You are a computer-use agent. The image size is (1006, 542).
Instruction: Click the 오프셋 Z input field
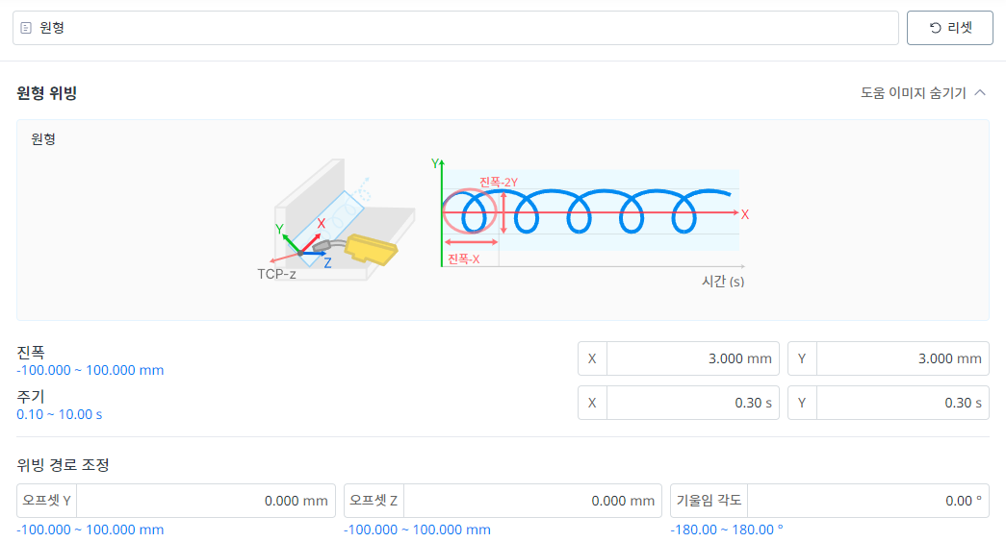534,501
